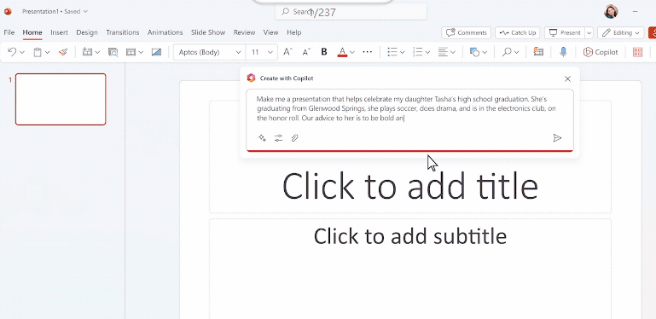The height and width of the screenshot is (319, 656).
Task: Expand the Numbering style dropdown arrow
Action: tap(427, 52)
